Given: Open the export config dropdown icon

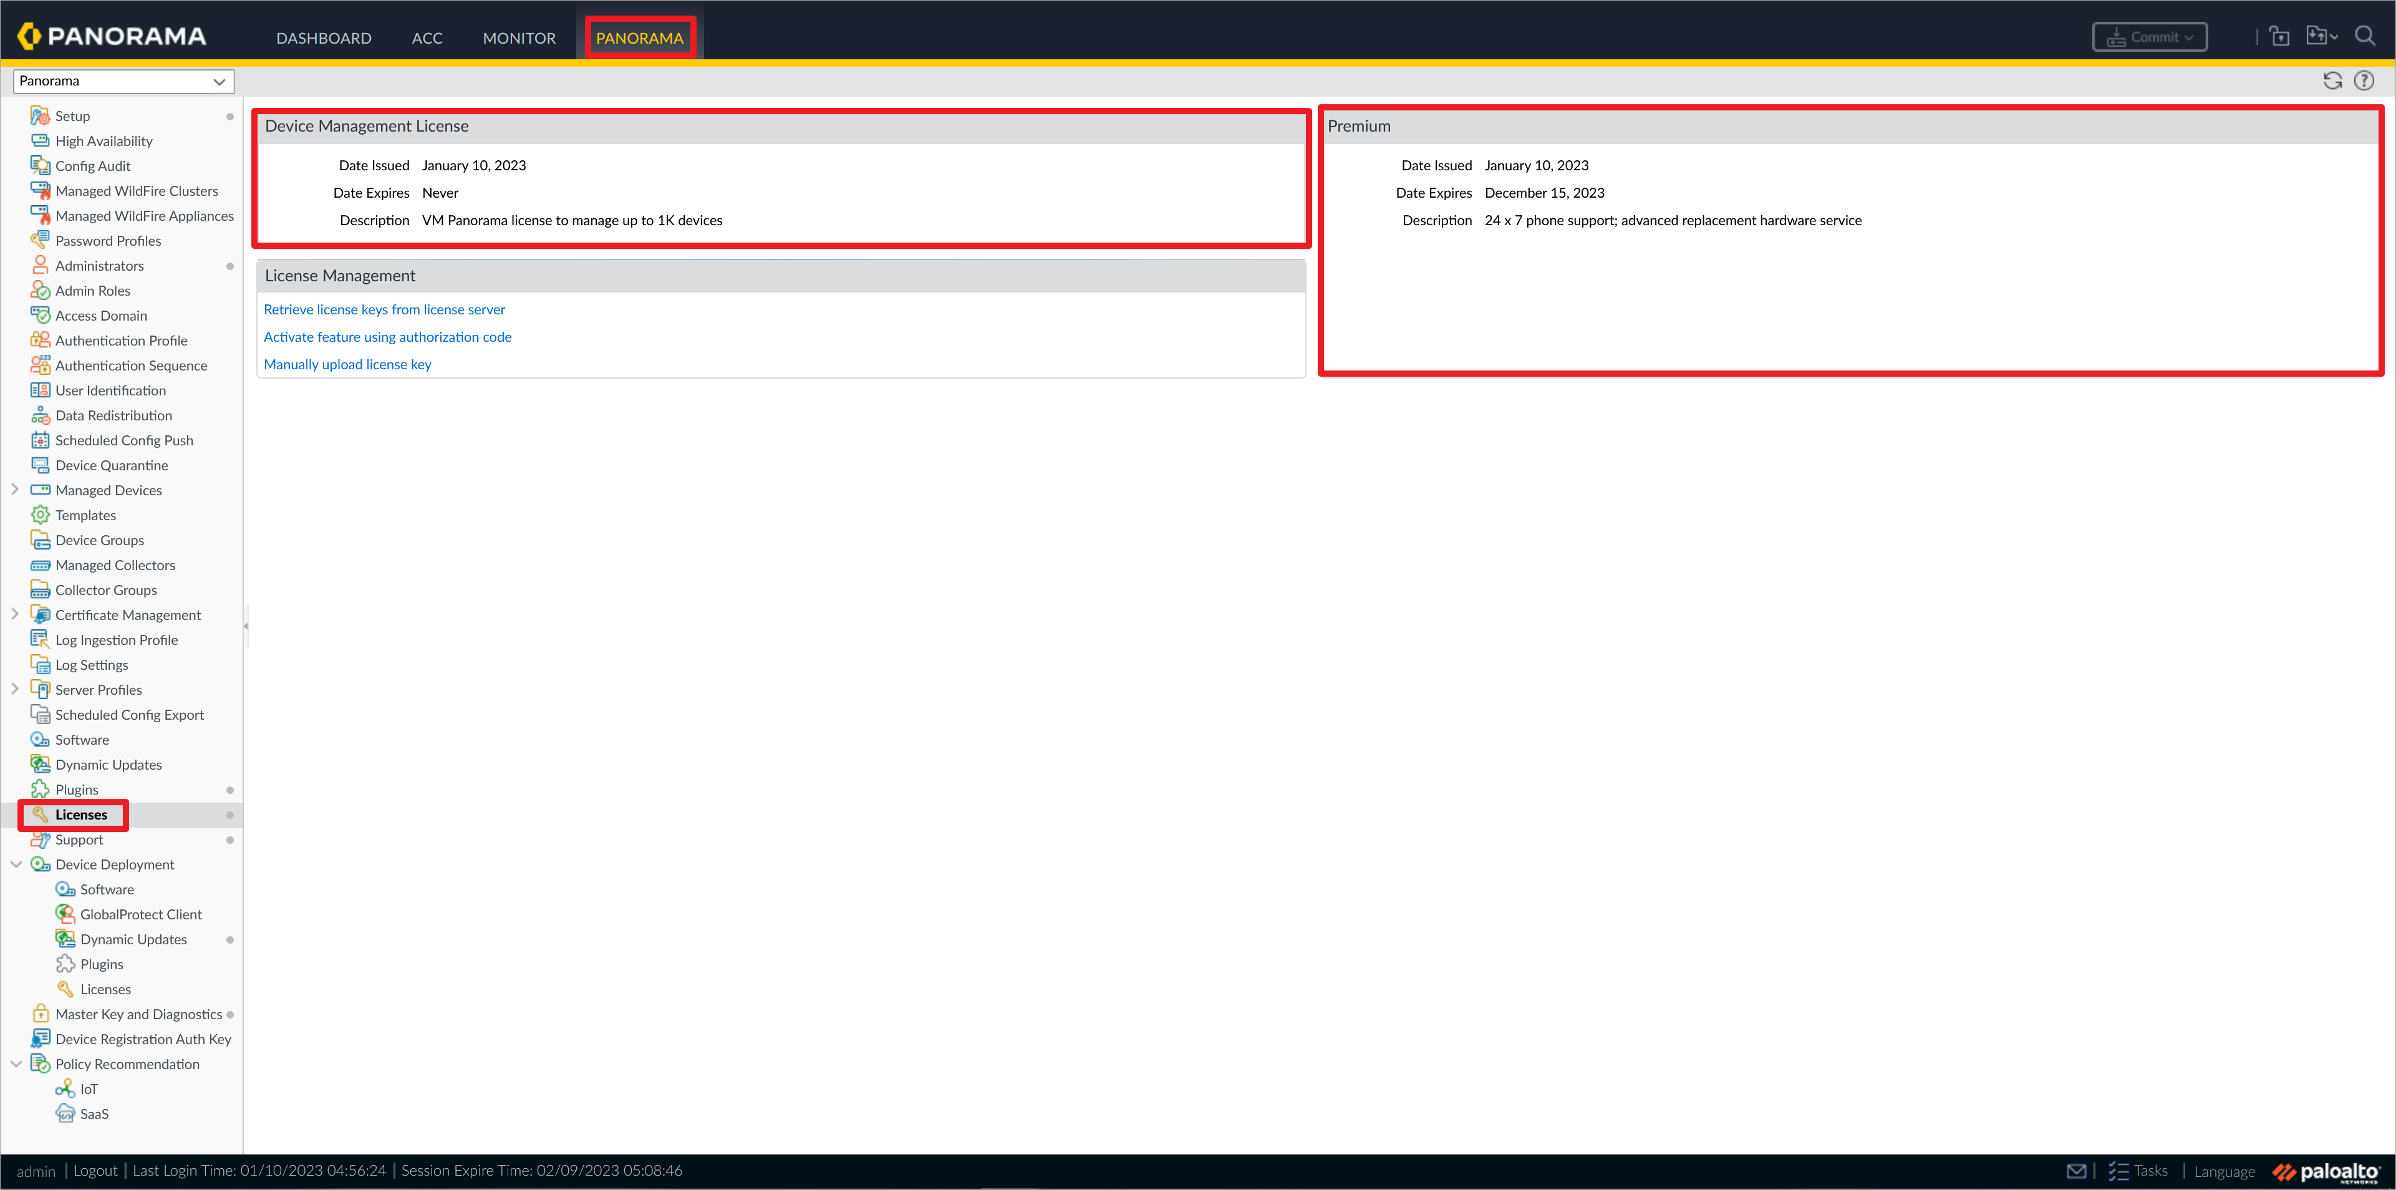Looking at the screenshot, I should 2322,36.
